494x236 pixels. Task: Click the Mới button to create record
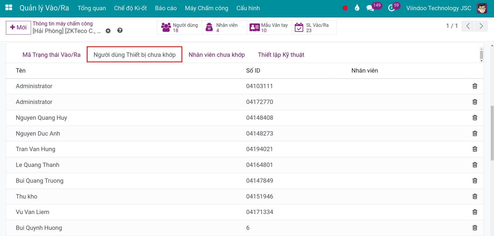point(18,28)
